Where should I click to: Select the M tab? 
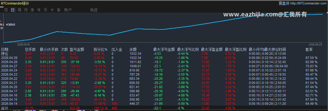(x=52, y=10)
